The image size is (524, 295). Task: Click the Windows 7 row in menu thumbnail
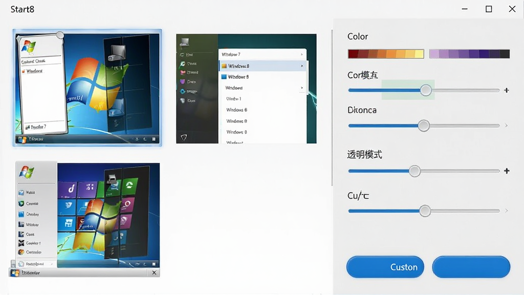[263, 54]
